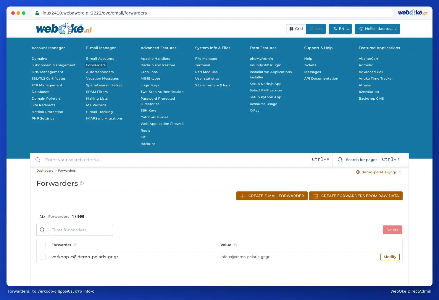This screenshot has height=300, width=439.
Task: Open Cron Jobs under Advanced Features
Action: (149, 72)
